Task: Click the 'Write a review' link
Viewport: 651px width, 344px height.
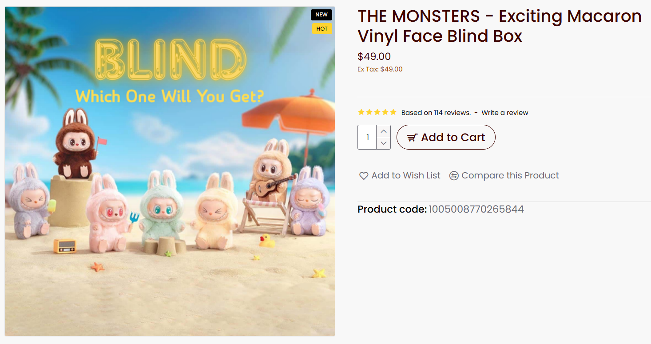Action: click(x=505, y=113)
